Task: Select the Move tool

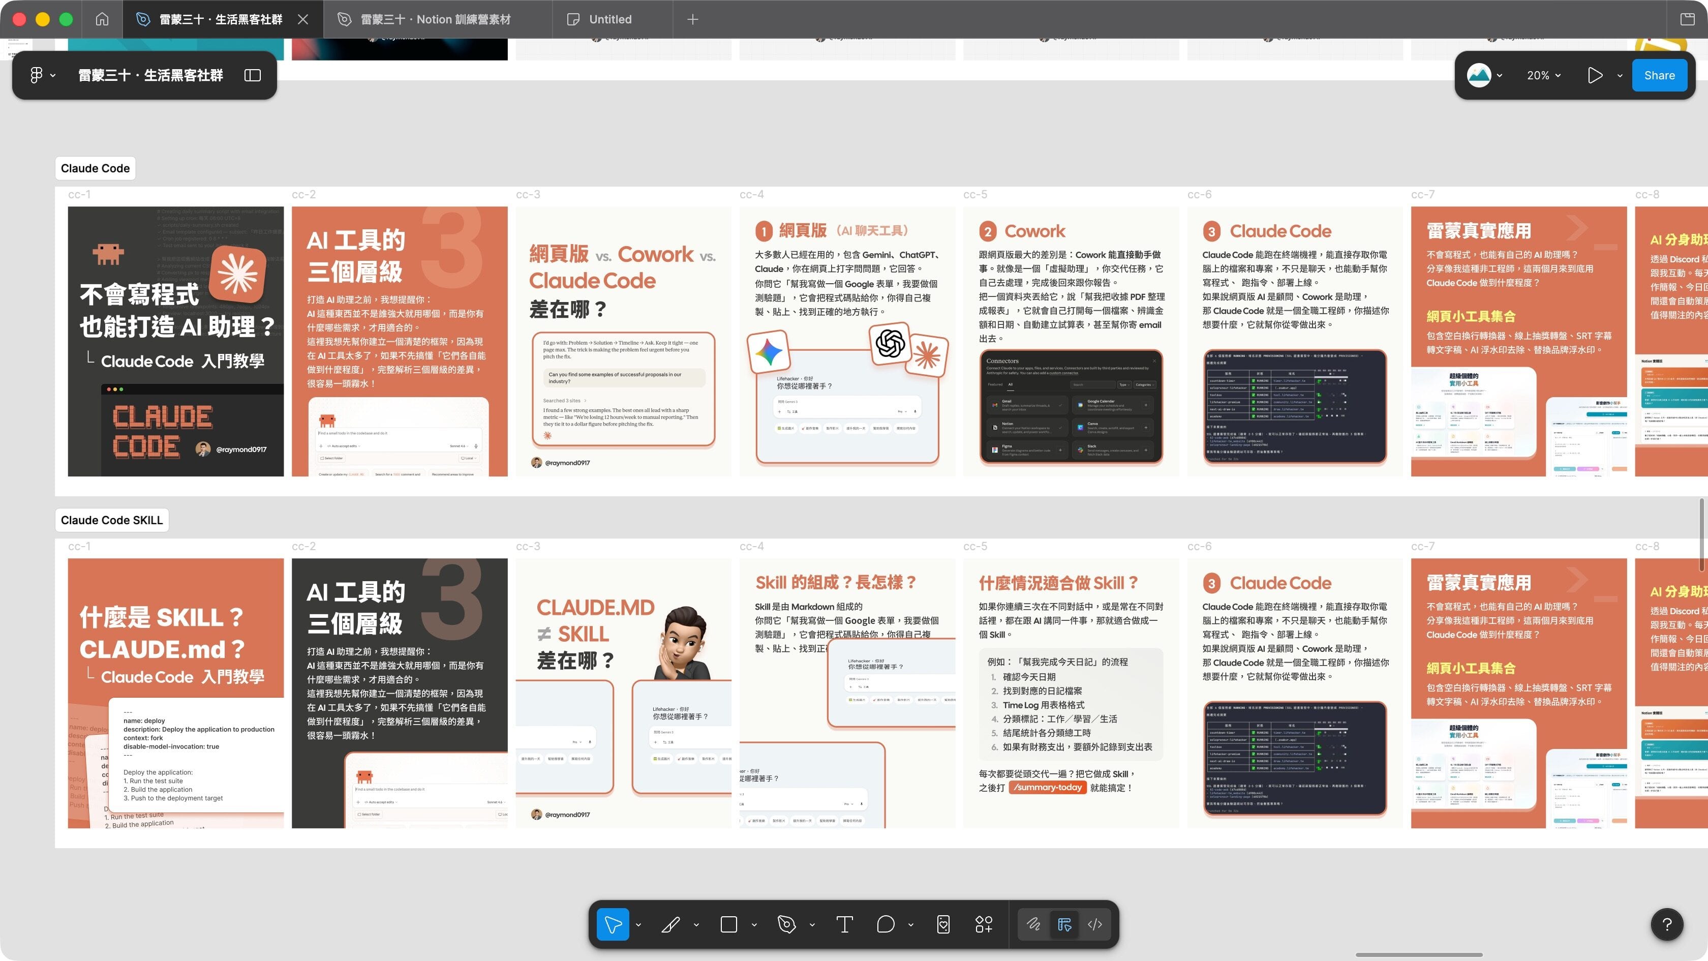Action: tap(612, 924)
